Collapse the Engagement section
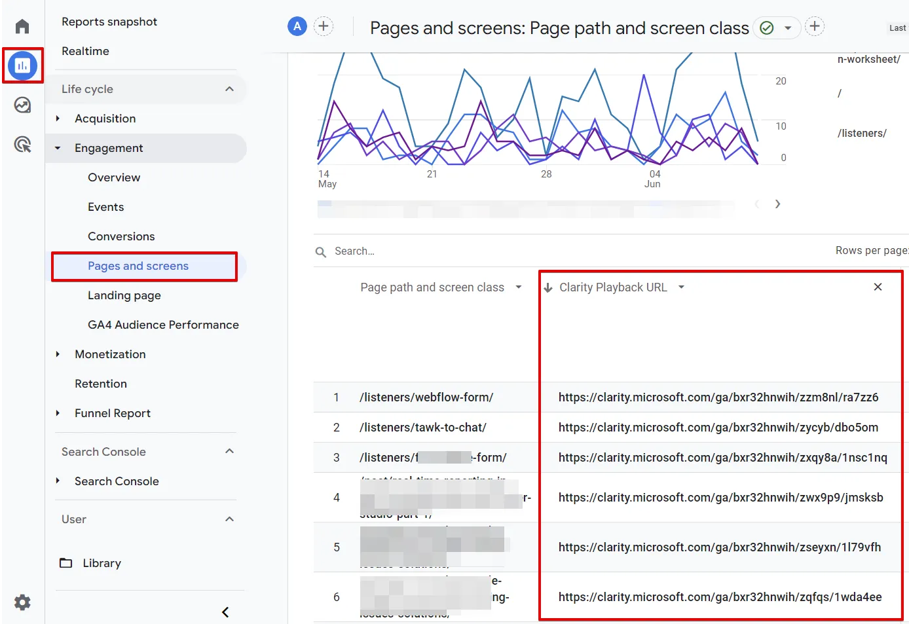This screenshot has width=909, height=624. [58, 148]
